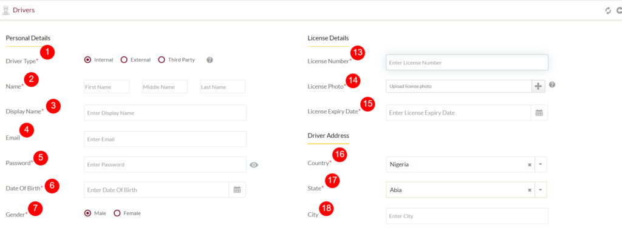The height and width of the screenshot is (228, 622).
Task: Click the Enter Email field
Action: click(x=165, y=139)
